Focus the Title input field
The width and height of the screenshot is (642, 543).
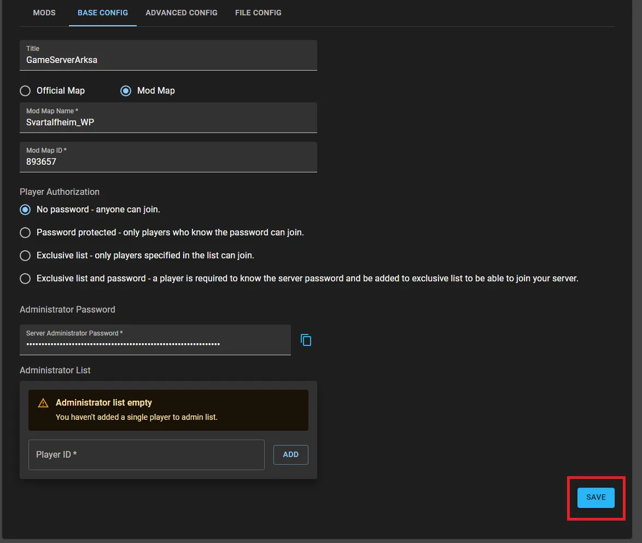click(168, 55)
